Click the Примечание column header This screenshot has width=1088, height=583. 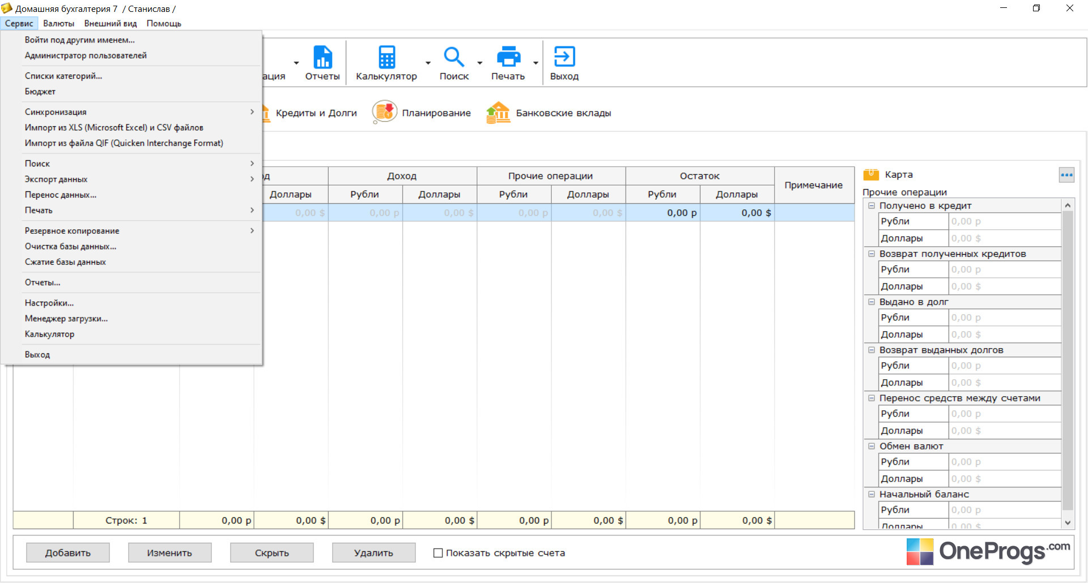click(x=814, y=185)
